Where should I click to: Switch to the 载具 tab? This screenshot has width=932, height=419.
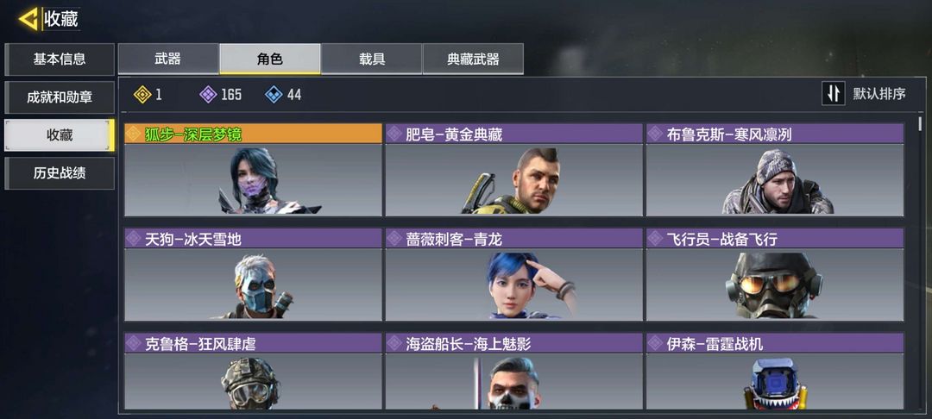[371, 59]
